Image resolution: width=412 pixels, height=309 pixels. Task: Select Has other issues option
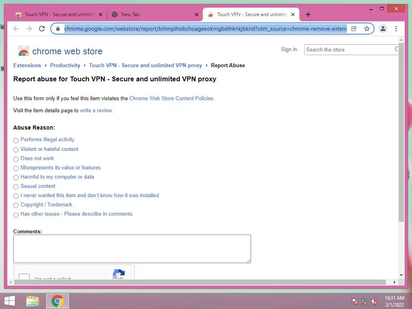click(x=16, y=215)
